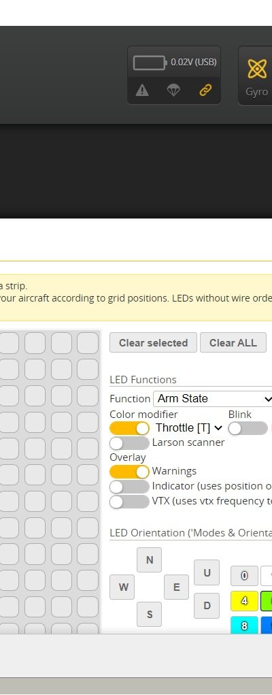Image resolution: width=272 pixels, height=695 pixels.
Task: Click the Gyro sensor icon
Action: pyautogui.click(x=257, y=69)
